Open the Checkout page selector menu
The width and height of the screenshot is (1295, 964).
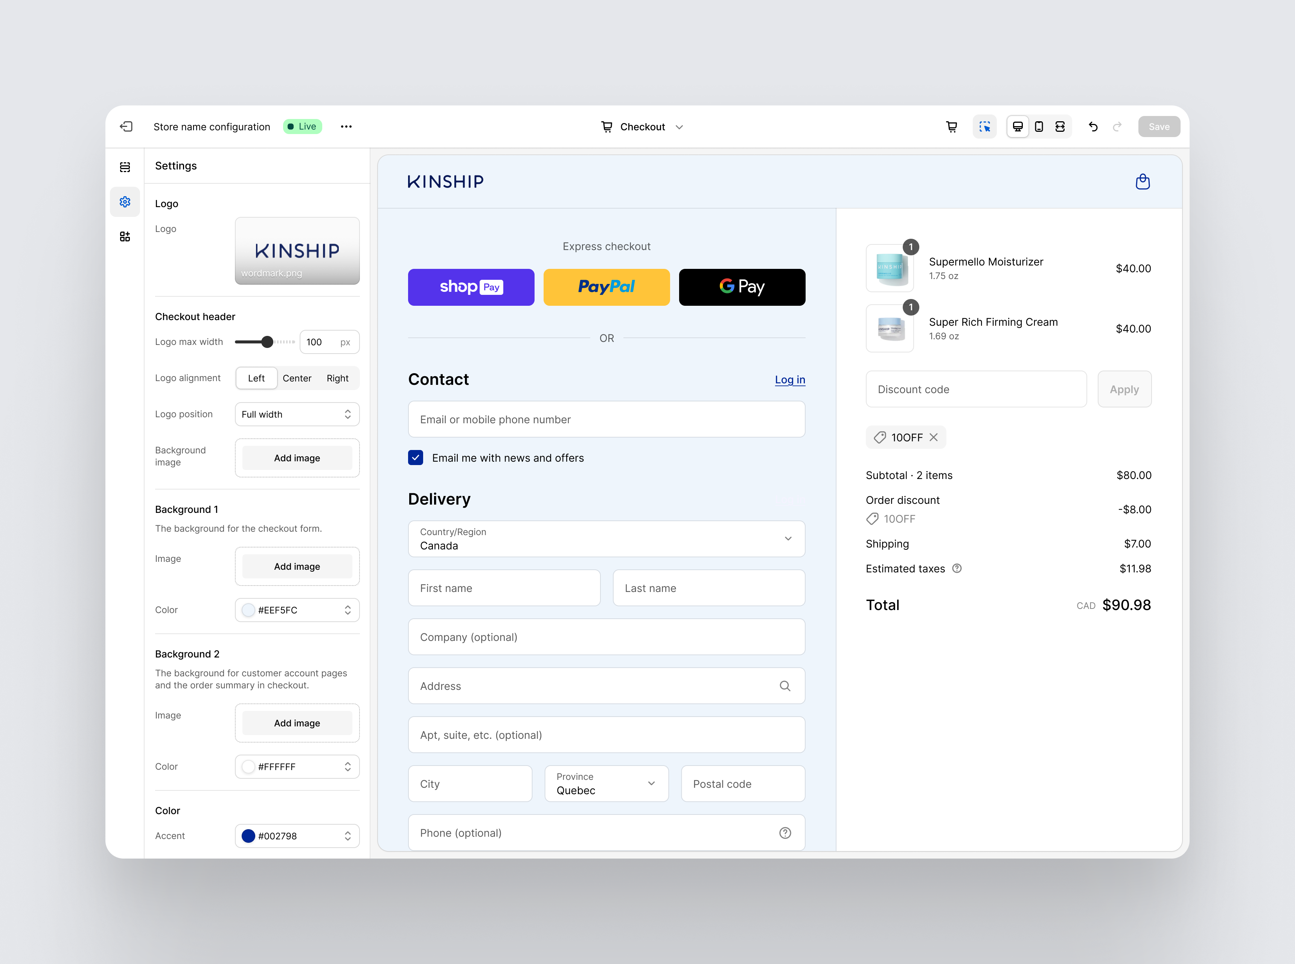pos(642,127)
